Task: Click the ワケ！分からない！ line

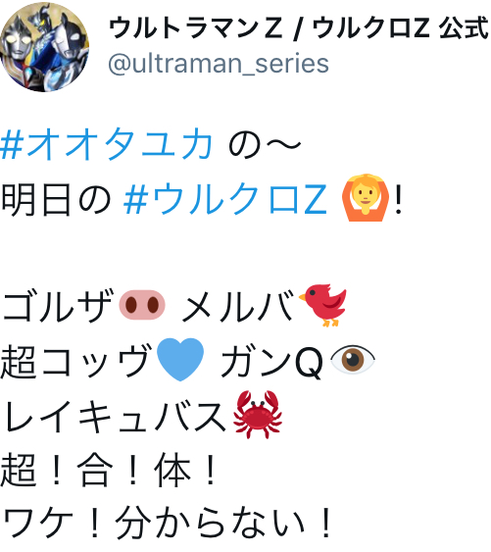Action: [167, 523]
